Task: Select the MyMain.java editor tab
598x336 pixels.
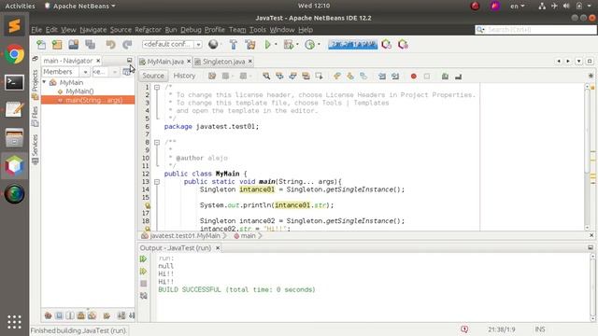Action: point(165,62)
